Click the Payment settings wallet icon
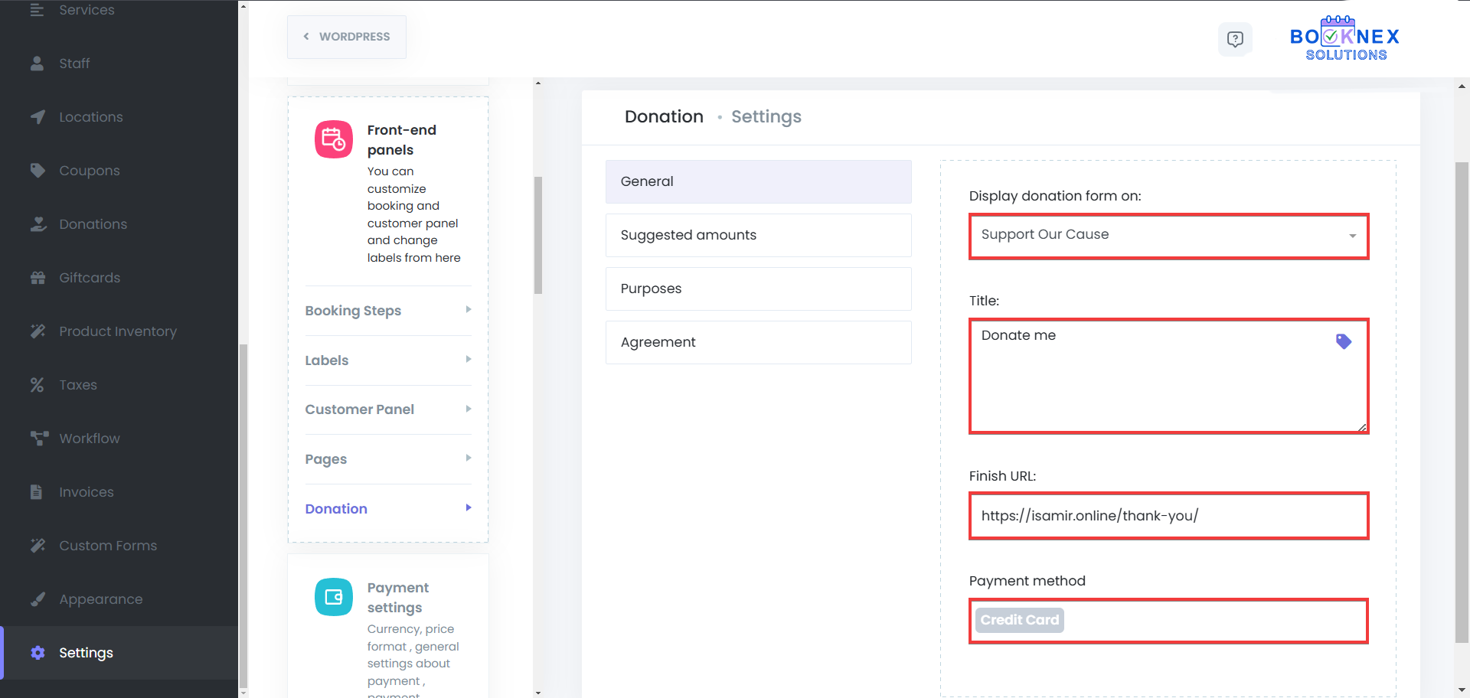1470x698 pixels. pyautogui.click(x=334, y=597)
